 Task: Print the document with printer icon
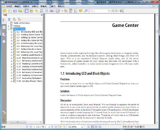[x=15, y=11]
